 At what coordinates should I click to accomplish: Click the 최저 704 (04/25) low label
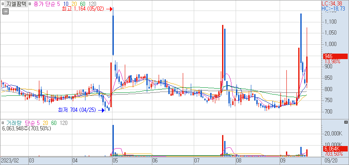pyautogui.click(x=77, y=110)
